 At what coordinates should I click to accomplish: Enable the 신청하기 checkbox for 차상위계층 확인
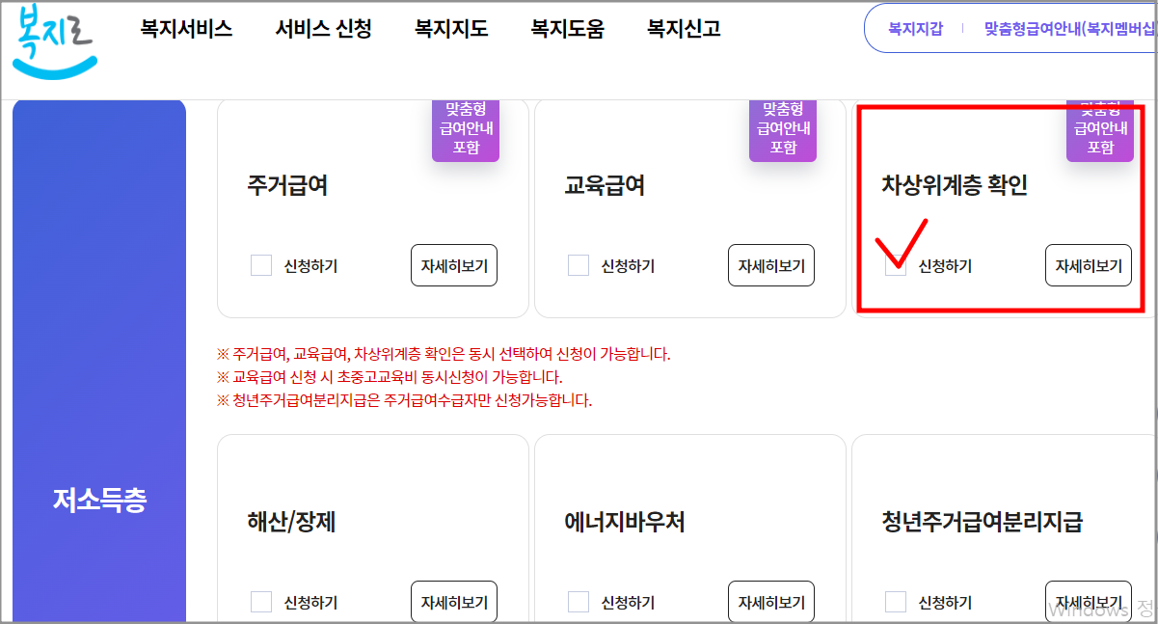pyautogui.click(x=896, y=267)
